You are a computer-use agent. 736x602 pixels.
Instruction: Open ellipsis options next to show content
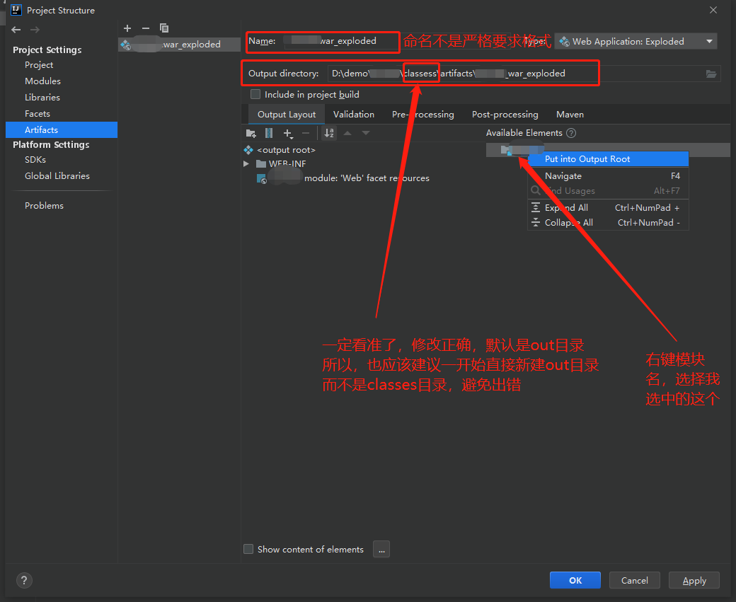[x=381, y=549]
